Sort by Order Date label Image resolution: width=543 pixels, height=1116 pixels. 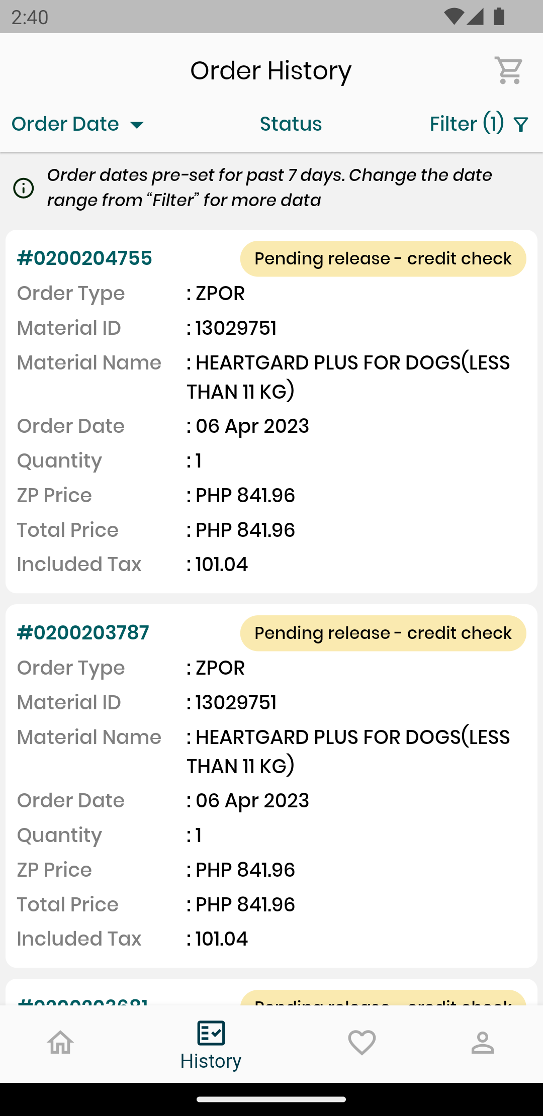click(x=65, y=124)
